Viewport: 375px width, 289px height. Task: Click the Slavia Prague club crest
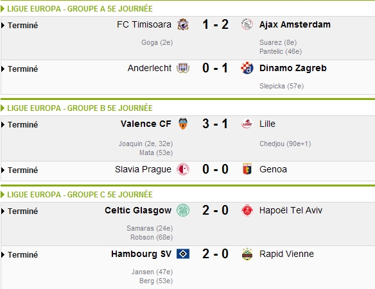click(183, 169)
